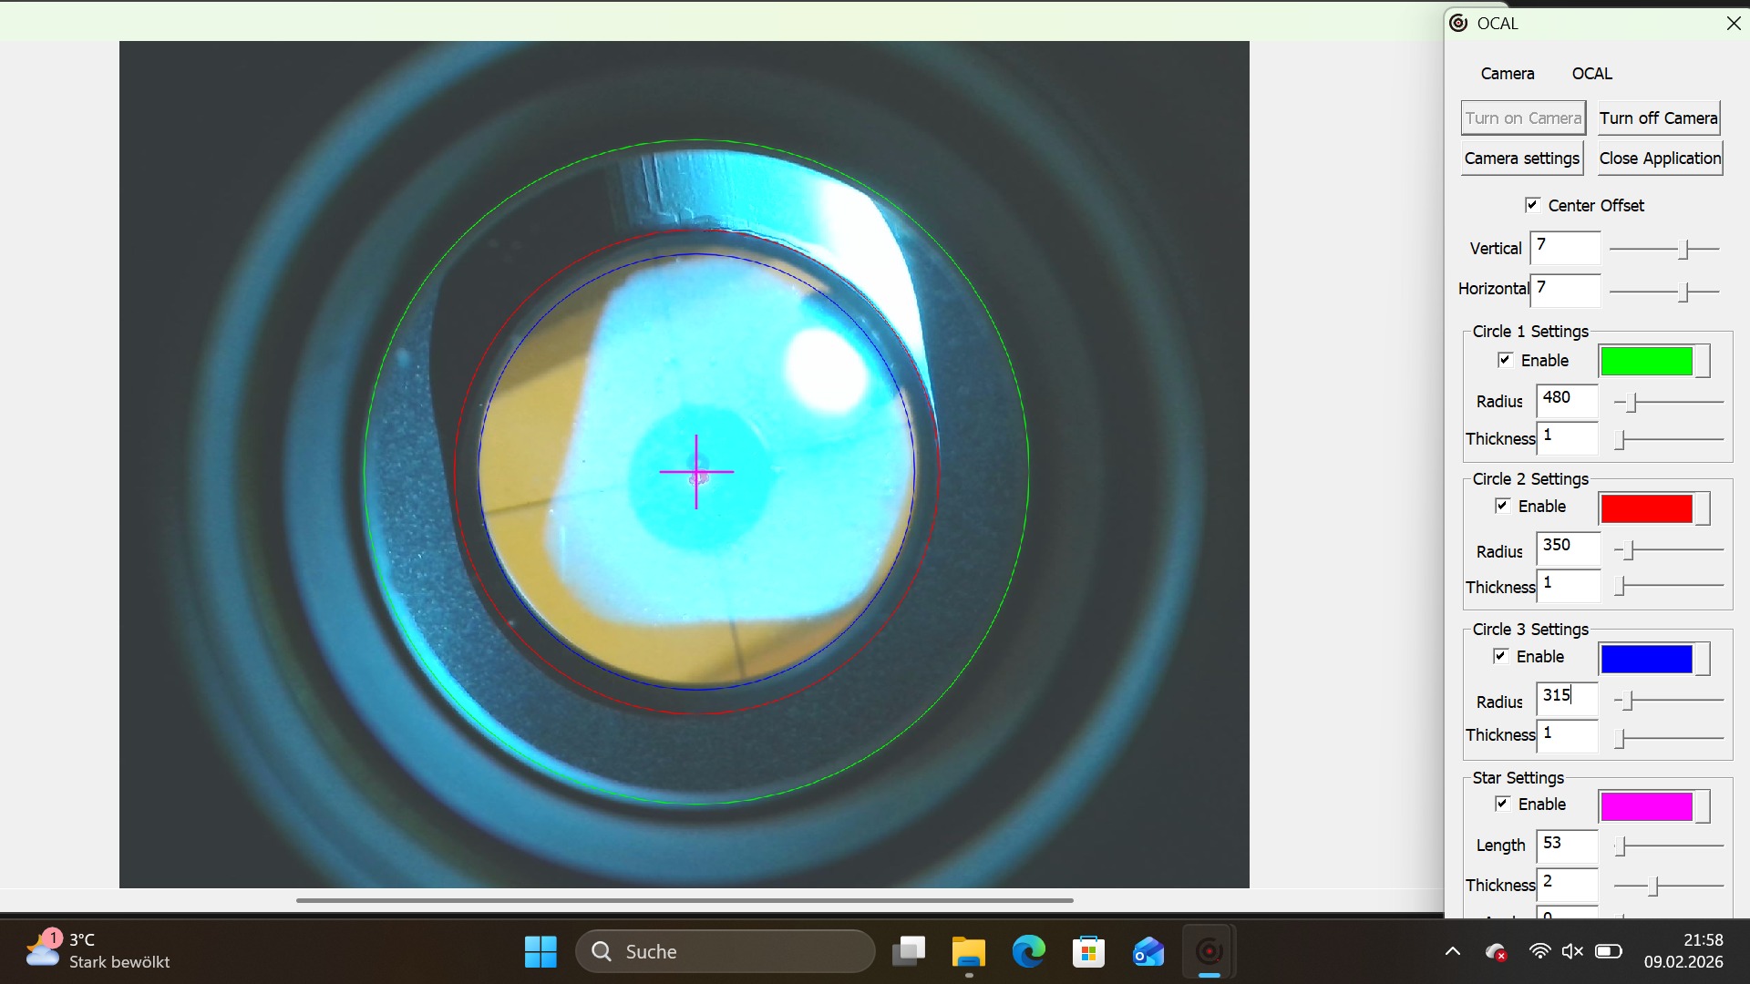Pick the Star magenta color swatch
This screenshot has width=1750, height=984.
point(1646,806)
